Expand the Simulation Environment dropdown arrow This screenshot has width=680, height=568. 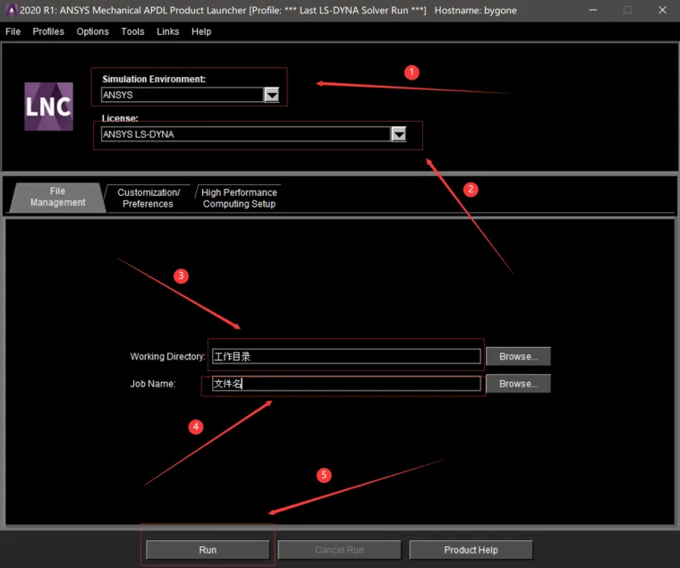(x=272, y=95)
